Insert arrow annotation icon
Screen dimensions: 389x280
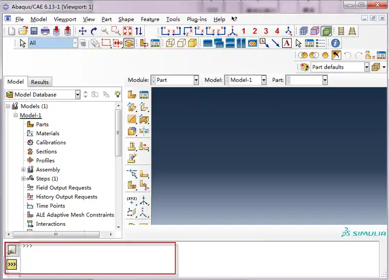pyautogui.click(x=275, y=43)
